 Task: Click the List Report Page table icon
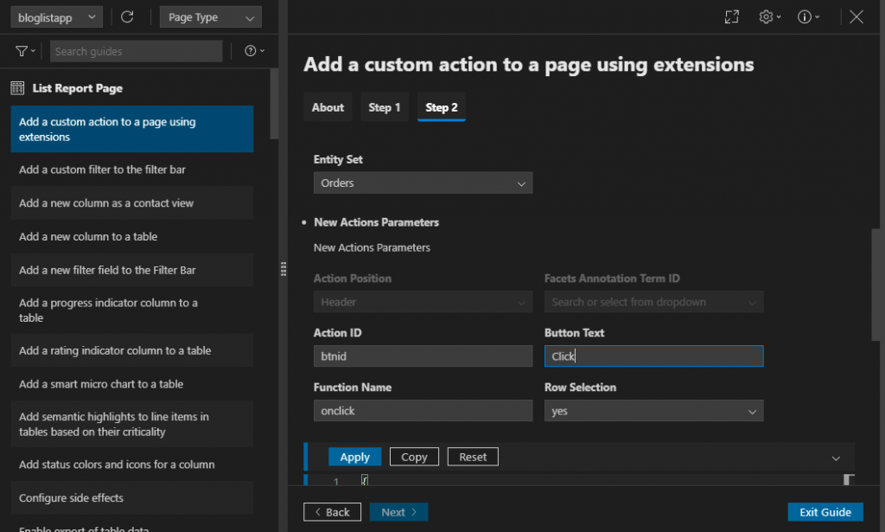click(x=17, y=88)
